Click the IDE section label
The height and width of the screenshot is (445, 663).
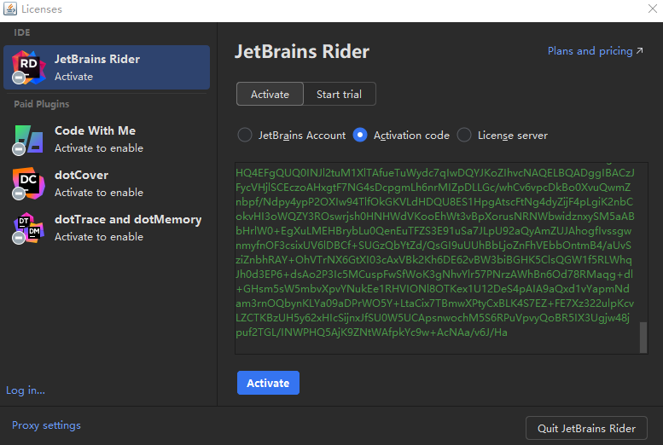[x=22, y=32]
